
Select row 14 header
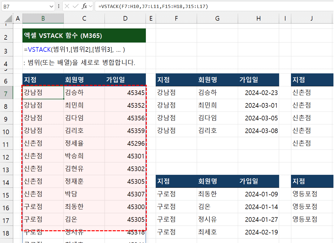7,182
